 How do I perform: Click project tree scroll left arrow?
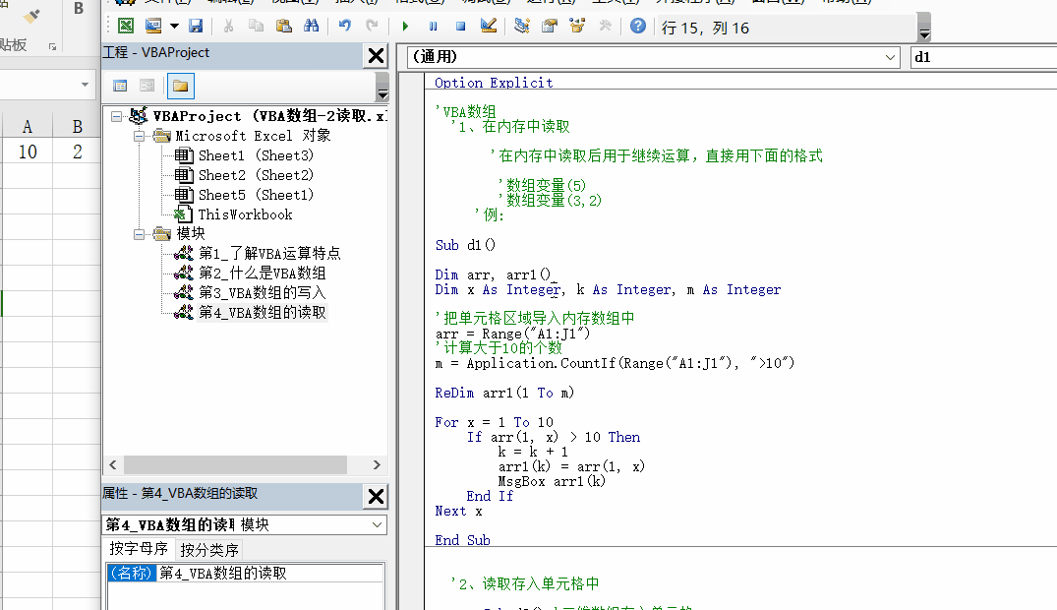tap(112, 465)
